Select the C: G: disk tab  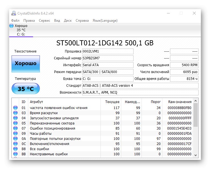(x=21, y=35)
